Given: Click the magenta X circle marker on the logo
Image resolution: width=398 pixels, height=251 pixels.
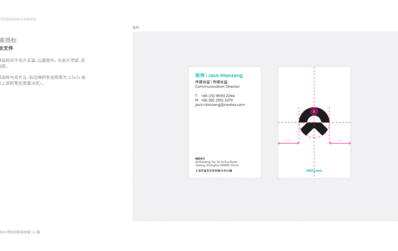Looking at the screenshot, I should coord(314,112).
